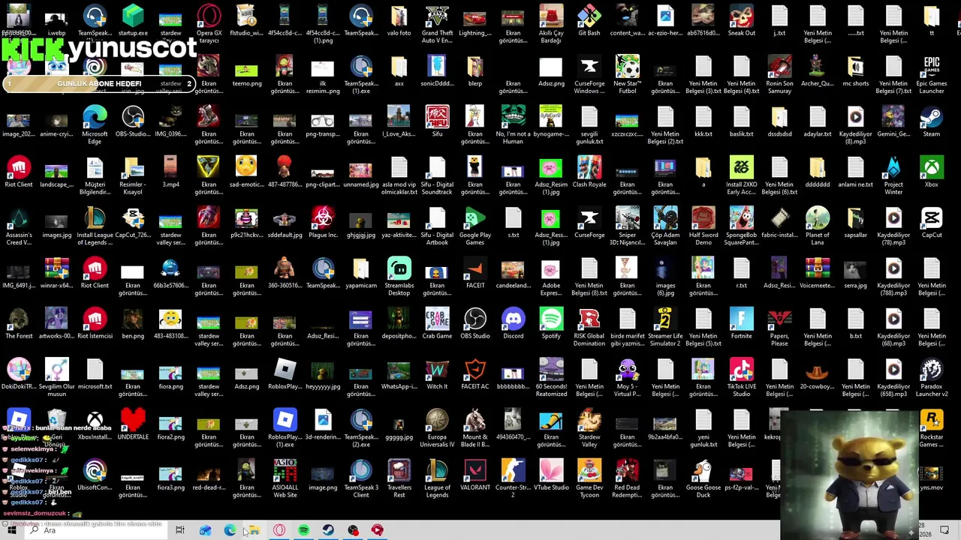This screenshot has height=540, width=961.
Task: Select the Travellers Rest game icon
Action: [x=399, y=478]
